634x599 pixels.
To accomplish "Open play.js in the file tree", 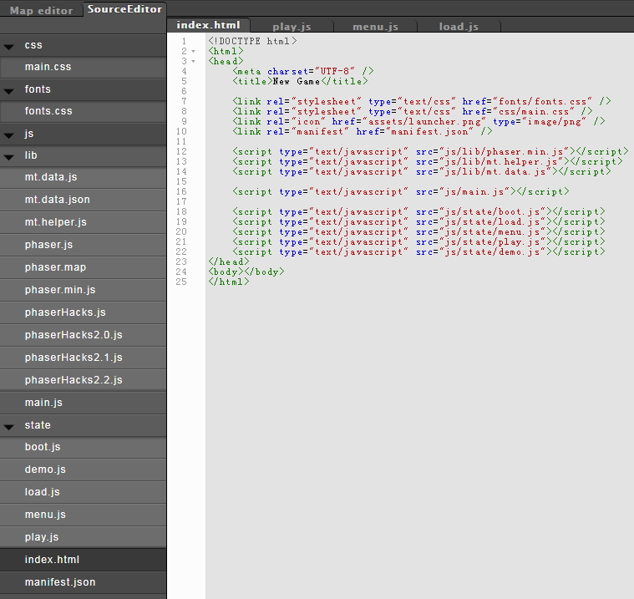I will (x=83, y=537).
